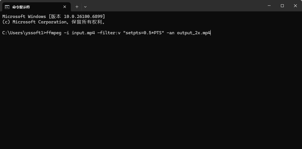Viewport: 302px width, 149px height.
Task: Click the "setpts=0.5*PTS" quoted argument
Action: (x=143, y=33)
